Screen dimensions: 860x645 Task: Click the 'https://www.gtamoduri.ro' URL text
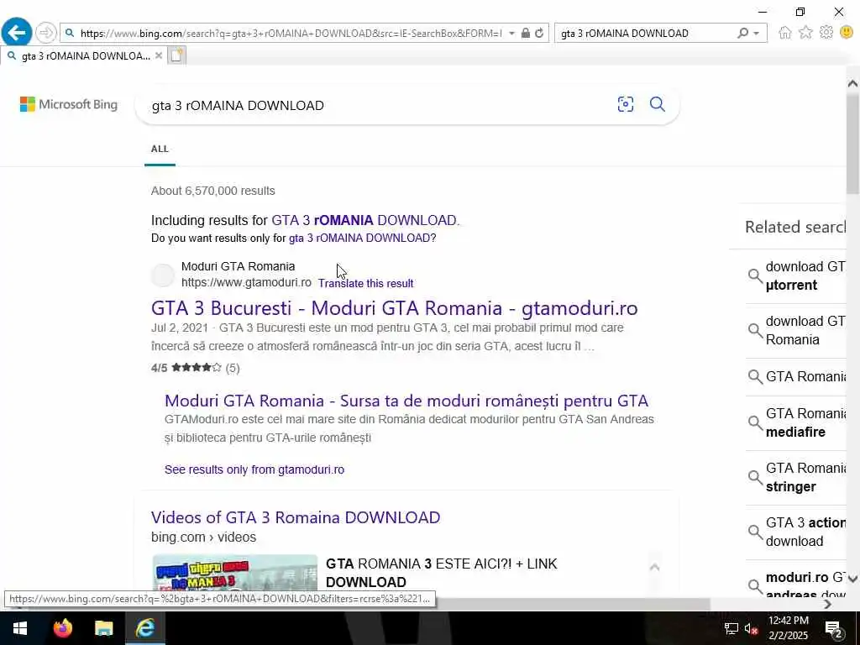pos(246,282)
